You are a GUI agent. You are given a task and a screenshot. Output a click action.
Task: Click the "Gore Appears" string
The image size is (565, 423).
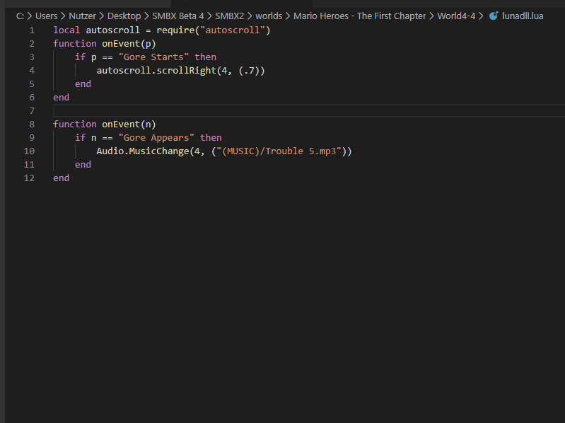tap(156, 138)
